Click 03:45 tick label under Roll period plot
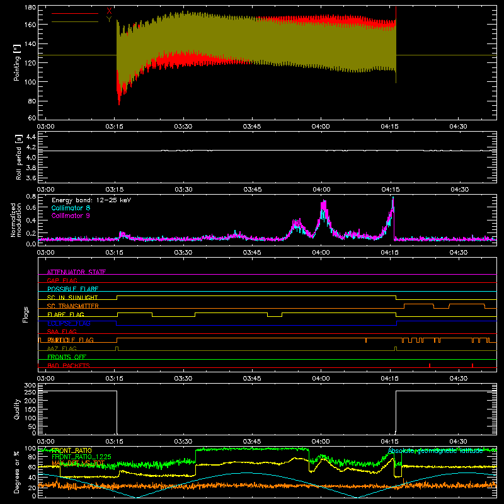 coord(253,190)
